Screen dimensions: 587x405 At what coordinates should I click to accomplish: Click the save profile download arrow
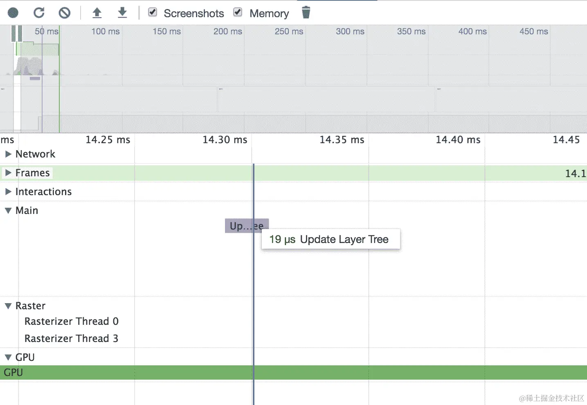point(122,13)
